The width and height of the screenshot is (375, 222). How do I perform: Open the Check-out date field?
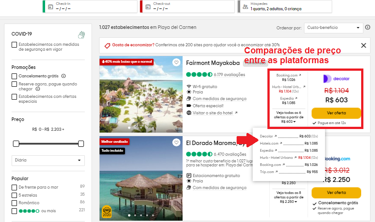(187, 6)
